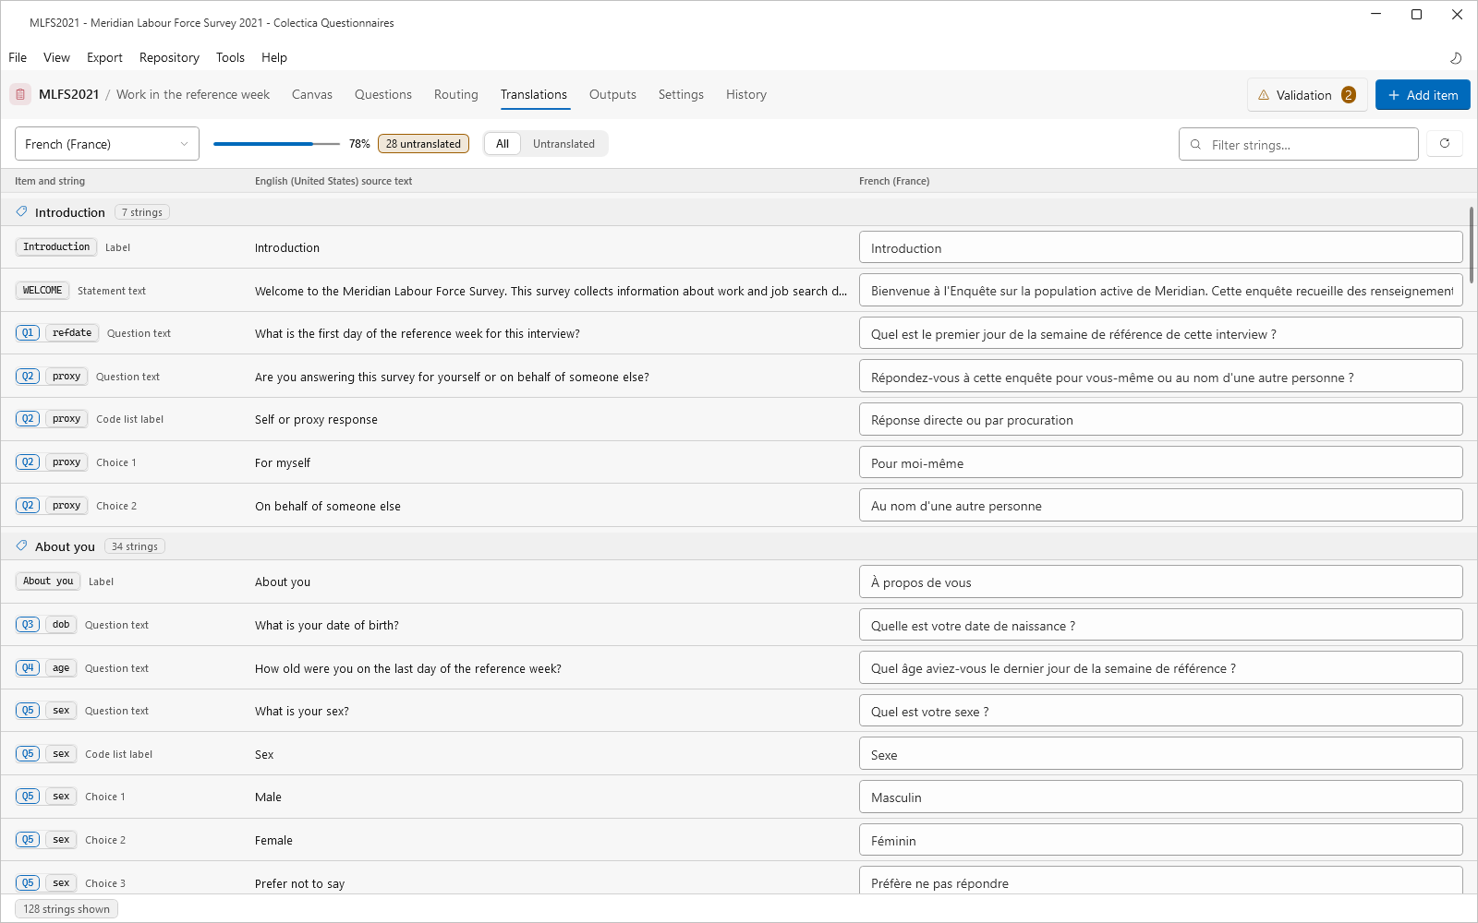Open the Export menu
Viewport: 1478px width, 923px height.
coord(104,57)
